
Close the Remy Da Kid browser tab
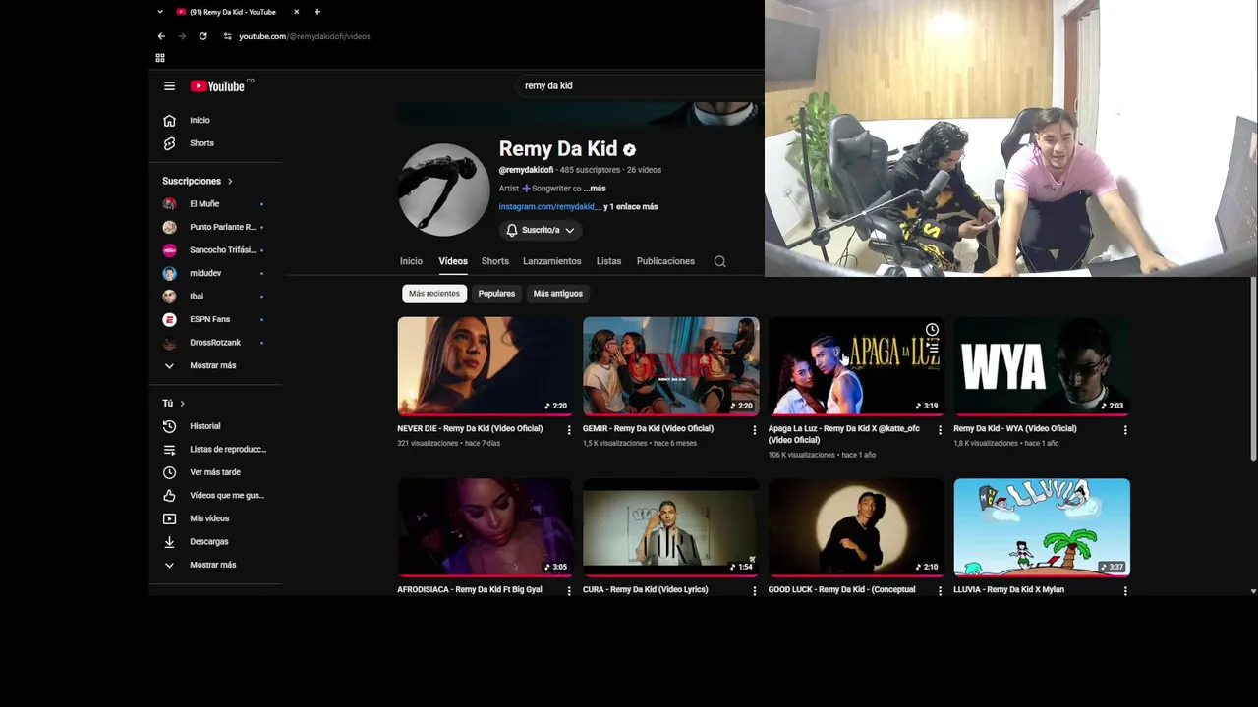point(296,12)
